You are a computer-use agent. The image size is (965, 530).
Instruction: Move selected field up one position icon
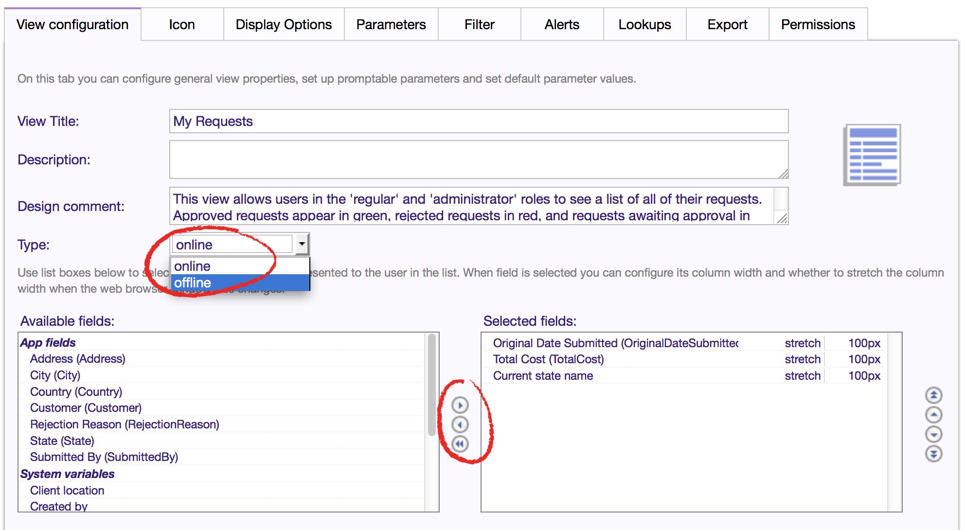pyautogui.click(x=933, y=415)
